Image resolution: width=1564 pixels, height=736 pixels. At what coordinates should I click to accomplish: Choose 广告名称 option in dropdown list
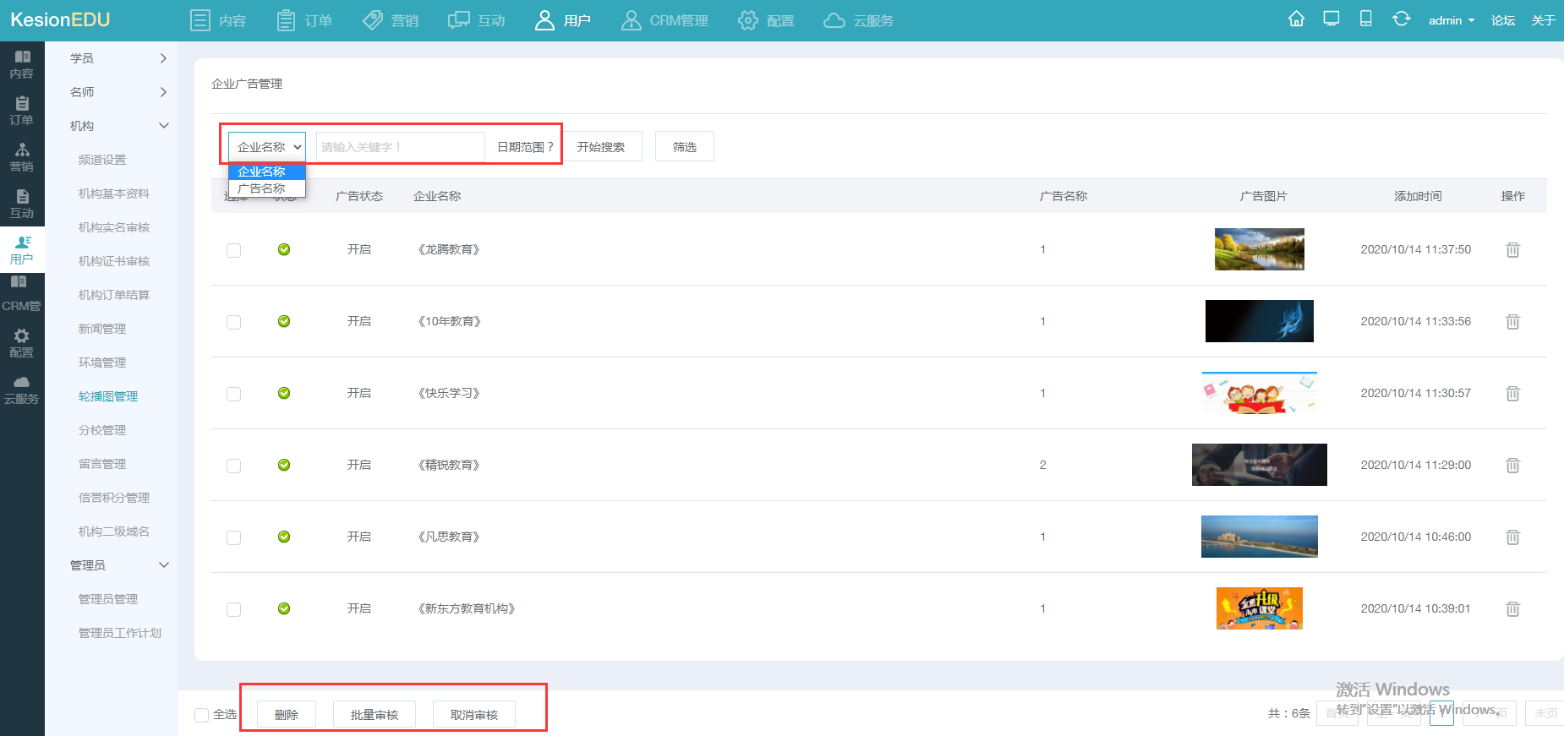pos(262,188)
